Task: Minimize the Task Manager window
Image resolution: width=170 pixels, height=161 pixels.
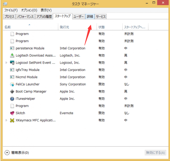Action: point(147,3)
